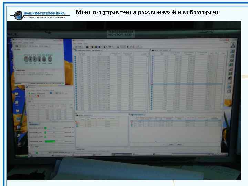The image size is (248, 186).
Task: Click the highlighted tab above the progress bars
Action: (x=34, y=124)
